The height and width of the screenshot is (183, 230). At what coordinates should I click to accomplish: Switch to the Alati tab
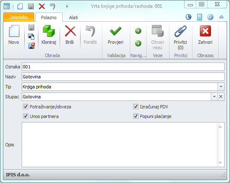pyautogui.click(x=73, y=18)
